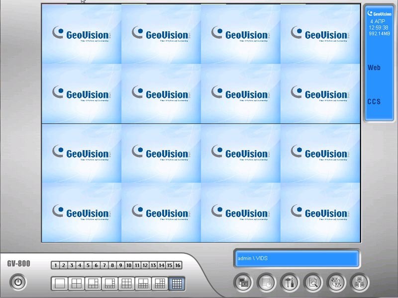Select camera channel 1
The image size is (398, 298).
[55, 265]
